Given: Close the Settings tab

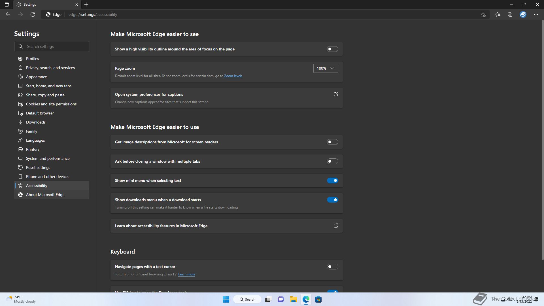Looking at the screenshot, I should click(76, 5).
